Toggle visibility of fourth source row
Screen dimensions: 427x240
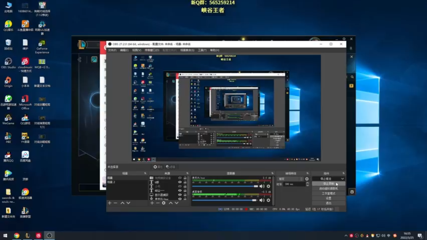pyautogui.click(x=180, y=190)
